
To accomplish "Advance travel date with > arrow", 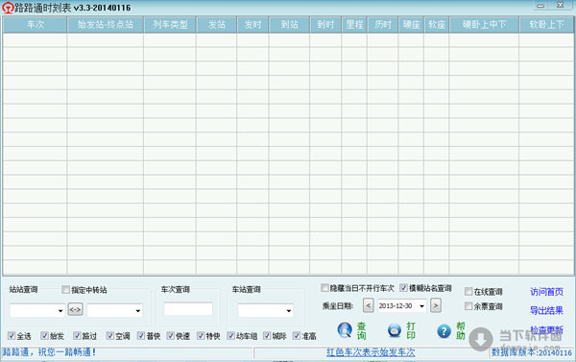I will (436, 305).
